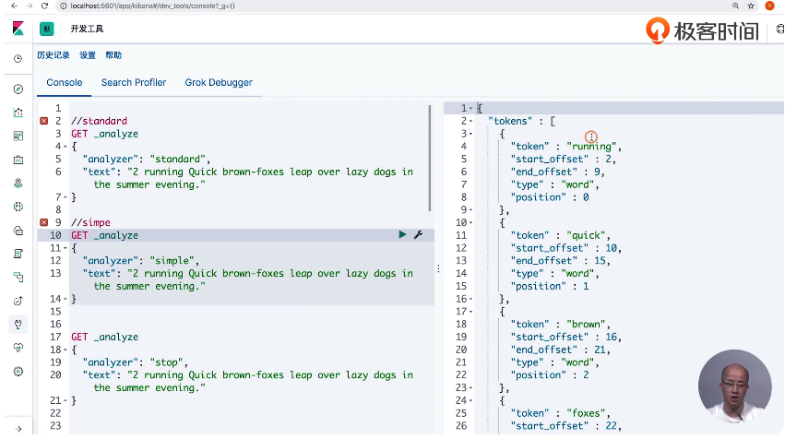Open the 历史记录 history link
Image resolution: width=785 pixels, height=439 pixels.
click(x=54, y=55)
